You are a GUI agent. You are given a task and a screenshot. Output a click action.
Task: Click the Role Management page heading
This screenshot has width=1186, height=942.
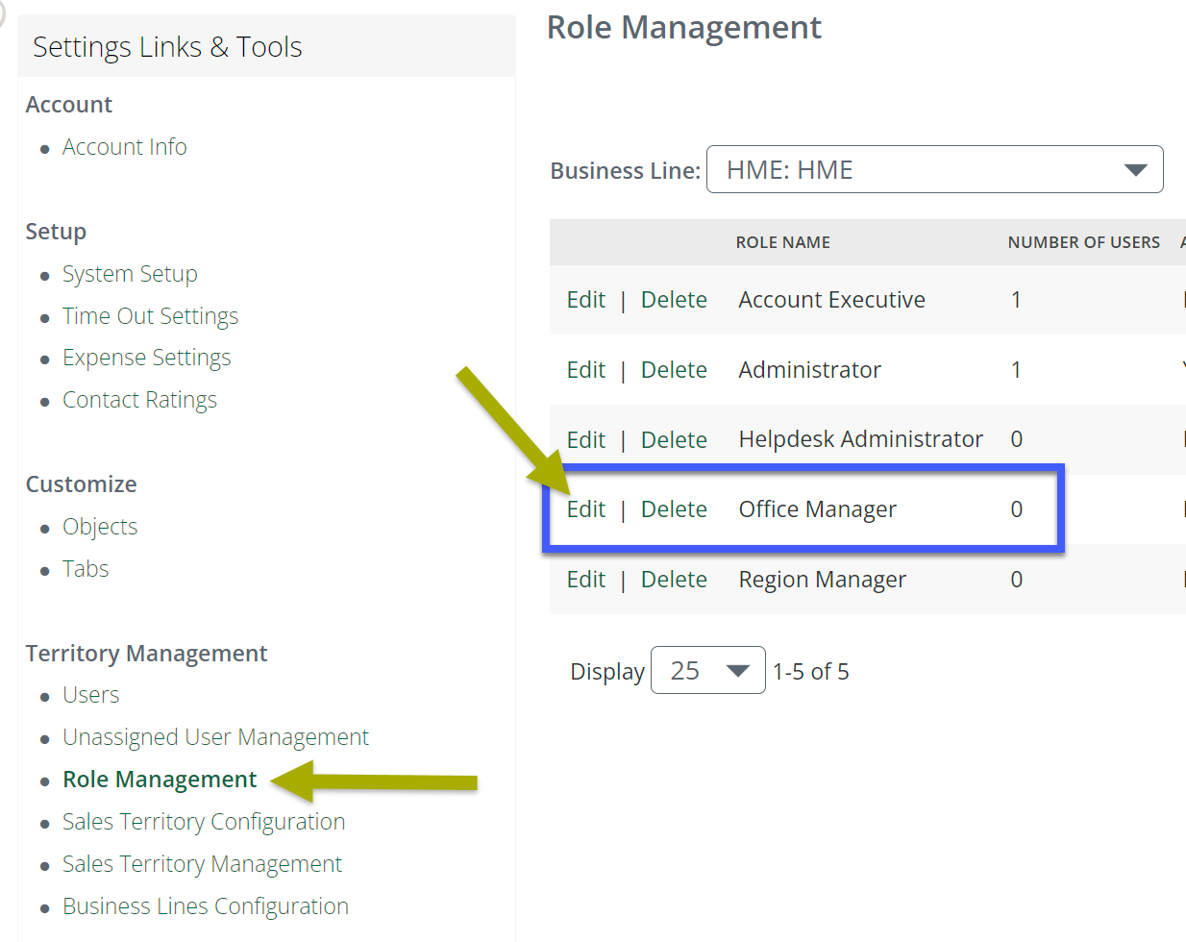click(x=684, y=28)
